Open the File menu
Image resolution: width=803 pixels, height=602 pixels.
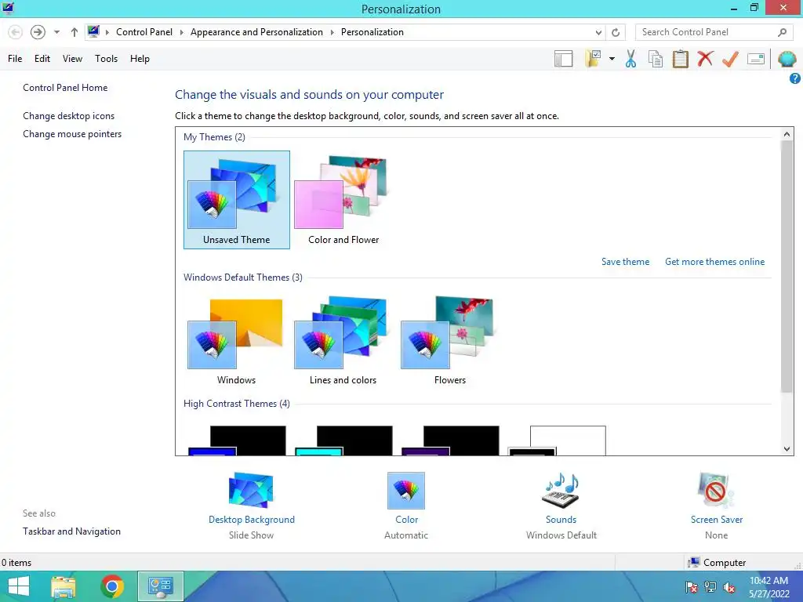tap(15, 59)
